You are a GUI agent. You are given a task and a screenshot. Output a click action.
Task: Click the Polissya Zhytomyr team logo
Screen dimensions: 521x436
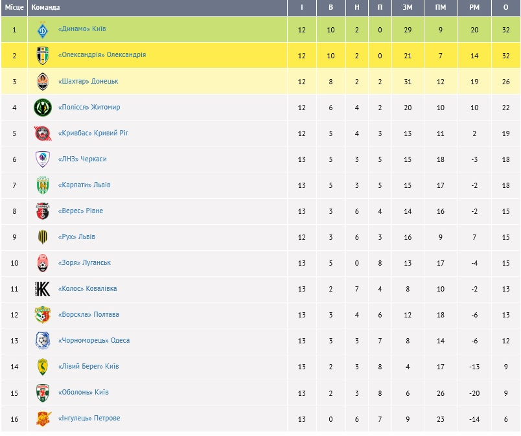43,108
